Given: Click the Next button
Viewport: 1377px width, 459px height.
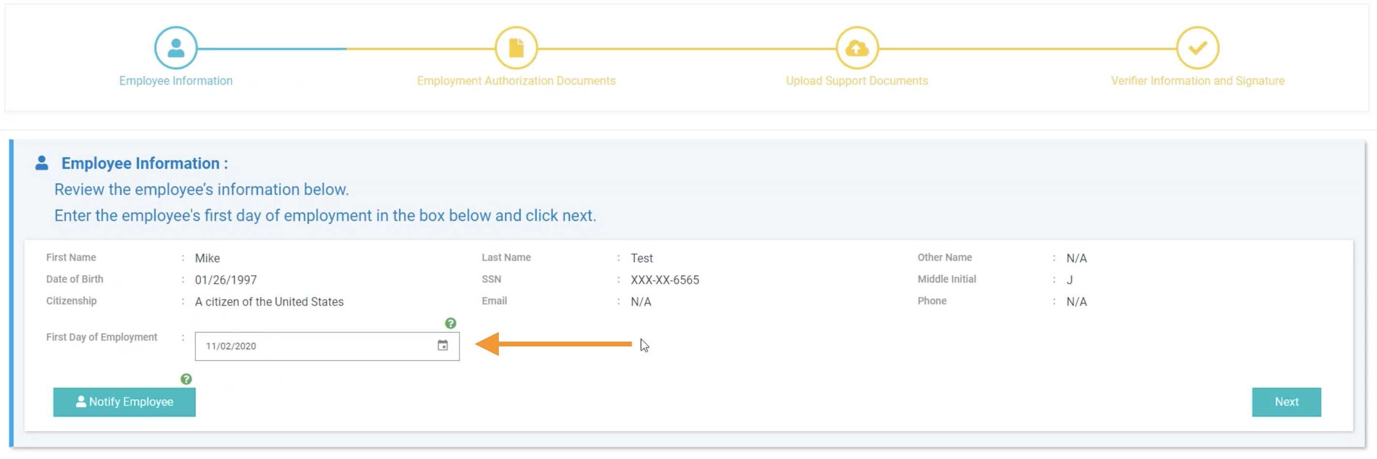Looking at the screenshot, I should tap(1286, 402).
